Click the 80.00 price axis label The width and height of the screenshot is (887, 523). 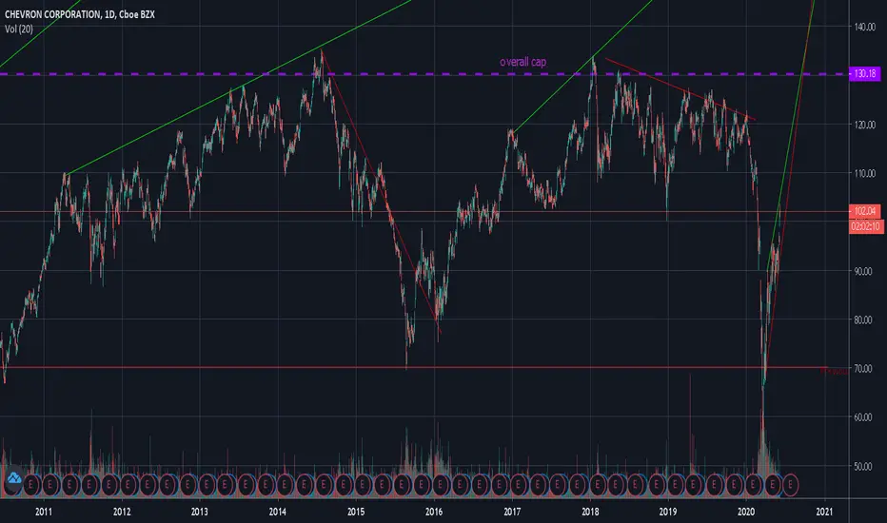point(863,320)
